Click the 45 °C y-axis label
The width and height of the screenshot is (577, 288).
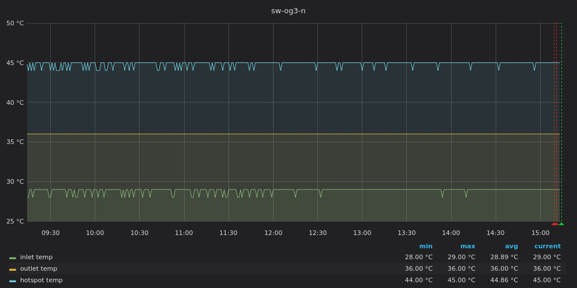(15, 63)
